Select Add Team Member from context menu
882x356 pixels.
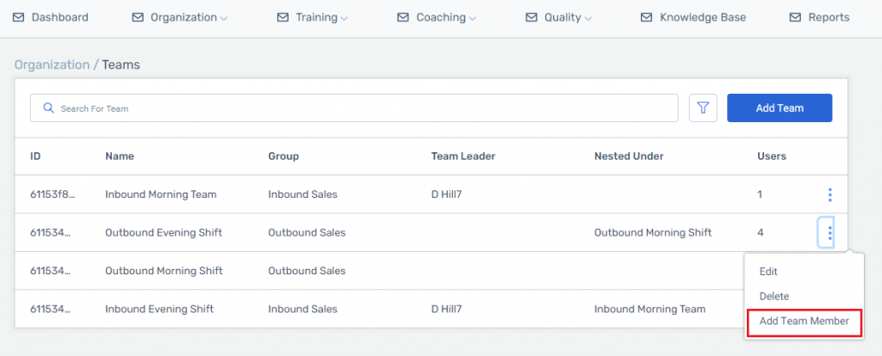click(x=804, y=322)
